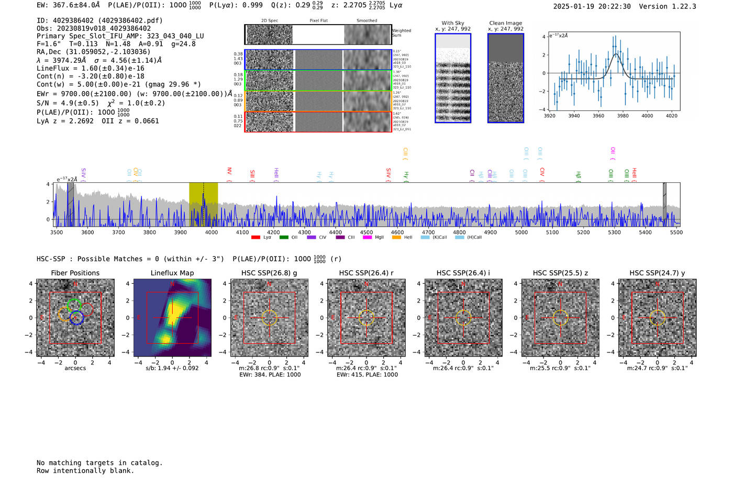The width and height of the screenshot is (733, 499).
Task: Click the (K)CaII legend swatch
Action: click(425, 237)
